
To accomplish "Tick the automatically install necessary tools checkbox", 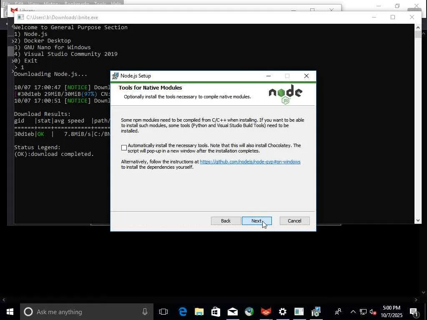I will 124,148.
